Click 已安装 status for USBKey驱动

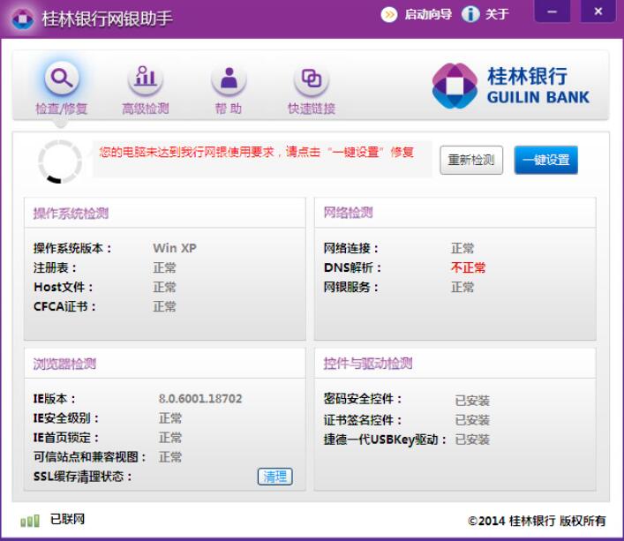pos(472,440)
